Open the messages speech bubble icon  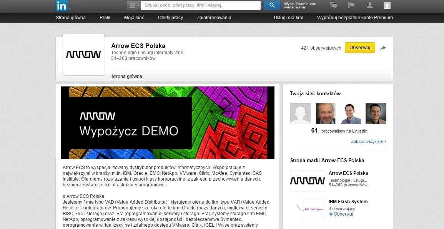[333, 5]
